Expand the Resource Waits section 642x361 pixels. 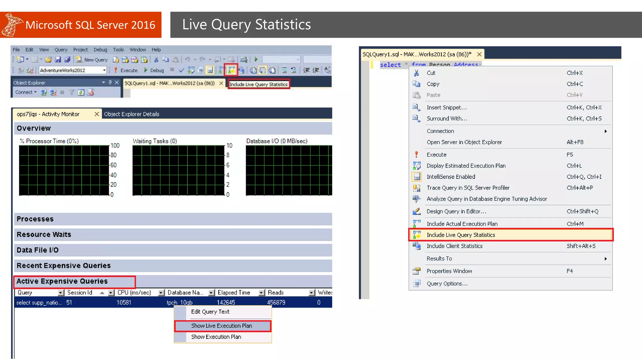[173, 234]
